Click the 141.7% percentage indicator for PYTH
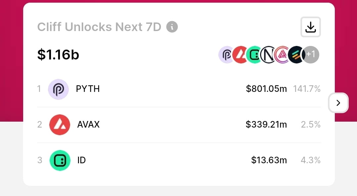Screen dimensions: 357x196 pyautogui.click(x=307, y=89)
